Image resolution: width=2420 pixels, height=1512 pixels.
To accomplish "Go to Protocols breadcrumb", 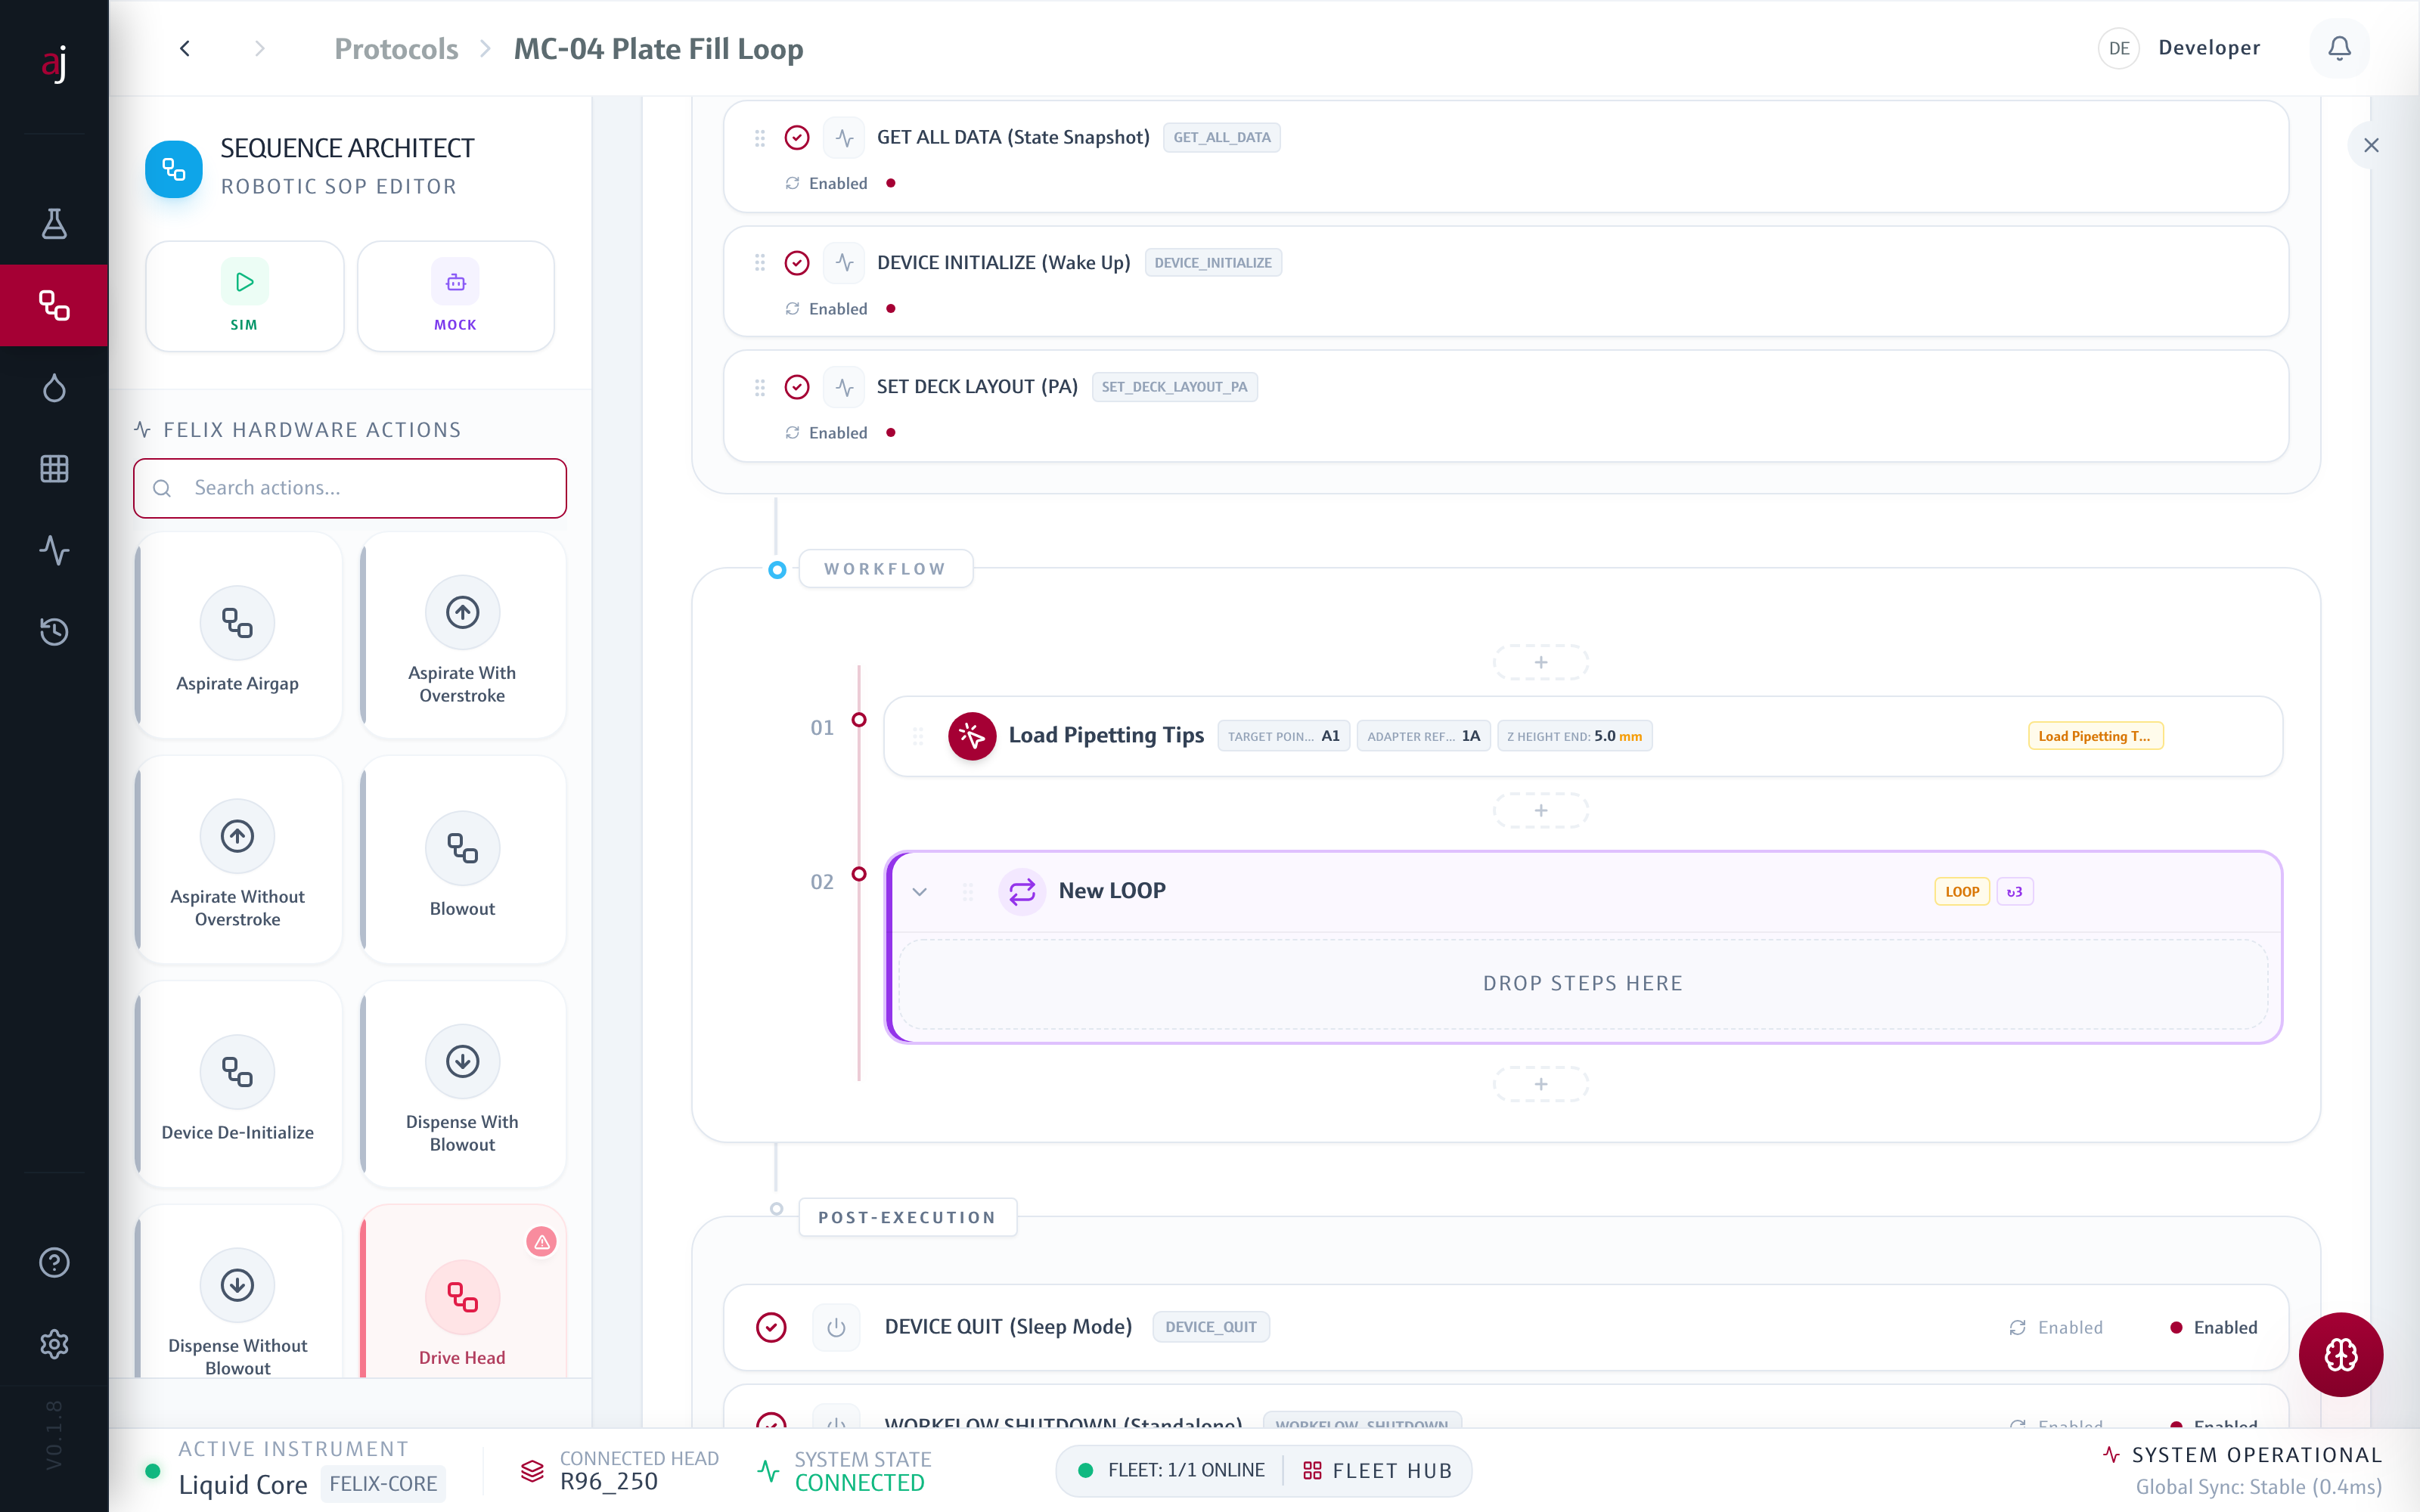I will (396, 48).
